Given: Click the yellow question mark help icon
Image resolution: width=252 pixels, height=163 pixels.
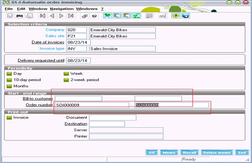Looking at the screenshot, I should click(176, 16).
